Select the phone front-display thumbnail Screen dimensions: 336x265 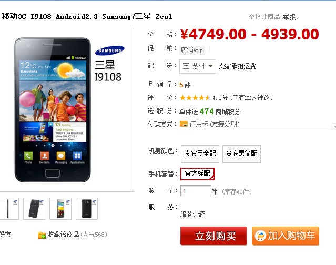coord(60,209)
